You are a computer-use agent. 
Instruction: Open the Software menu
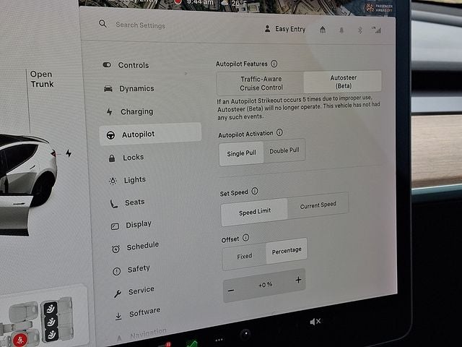point(138,313)
